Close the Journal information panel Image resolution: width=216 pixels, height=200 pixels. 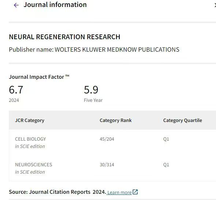(215, 5)
